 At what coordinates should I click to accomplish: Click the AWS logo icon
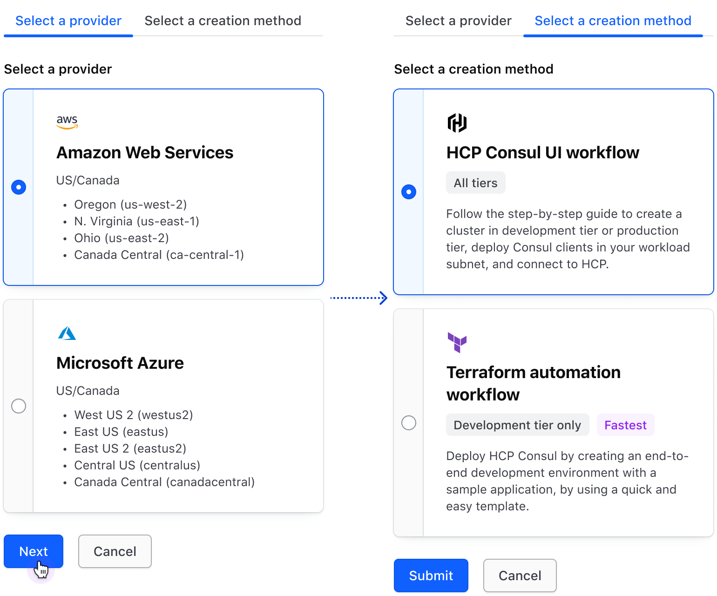[x=67, y=122]
